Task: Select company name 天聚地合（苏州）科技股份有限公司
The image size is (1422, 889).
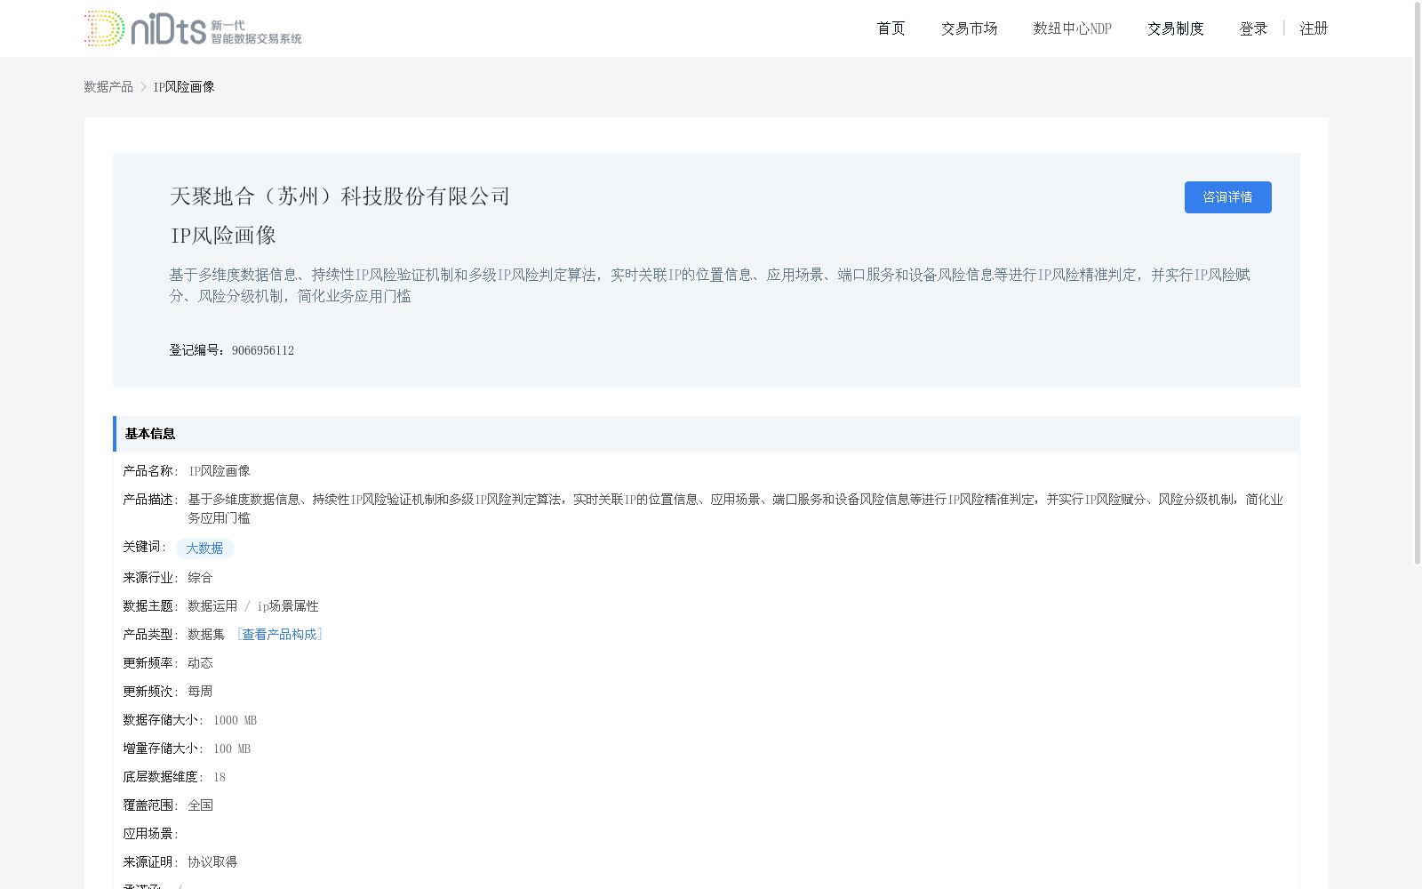Action: pos(340,196)
